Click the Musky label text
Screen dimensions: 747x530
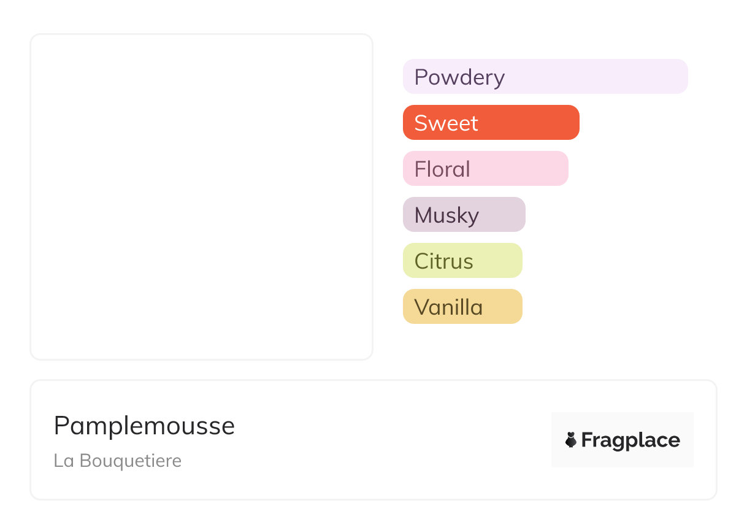coord(446,215)
